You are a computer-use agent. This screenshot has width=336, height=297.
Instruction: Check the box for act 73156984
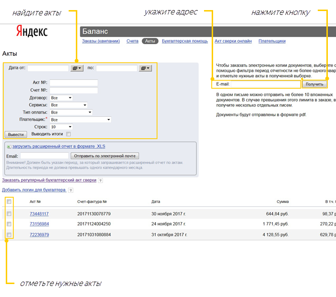tap(9, 224)
